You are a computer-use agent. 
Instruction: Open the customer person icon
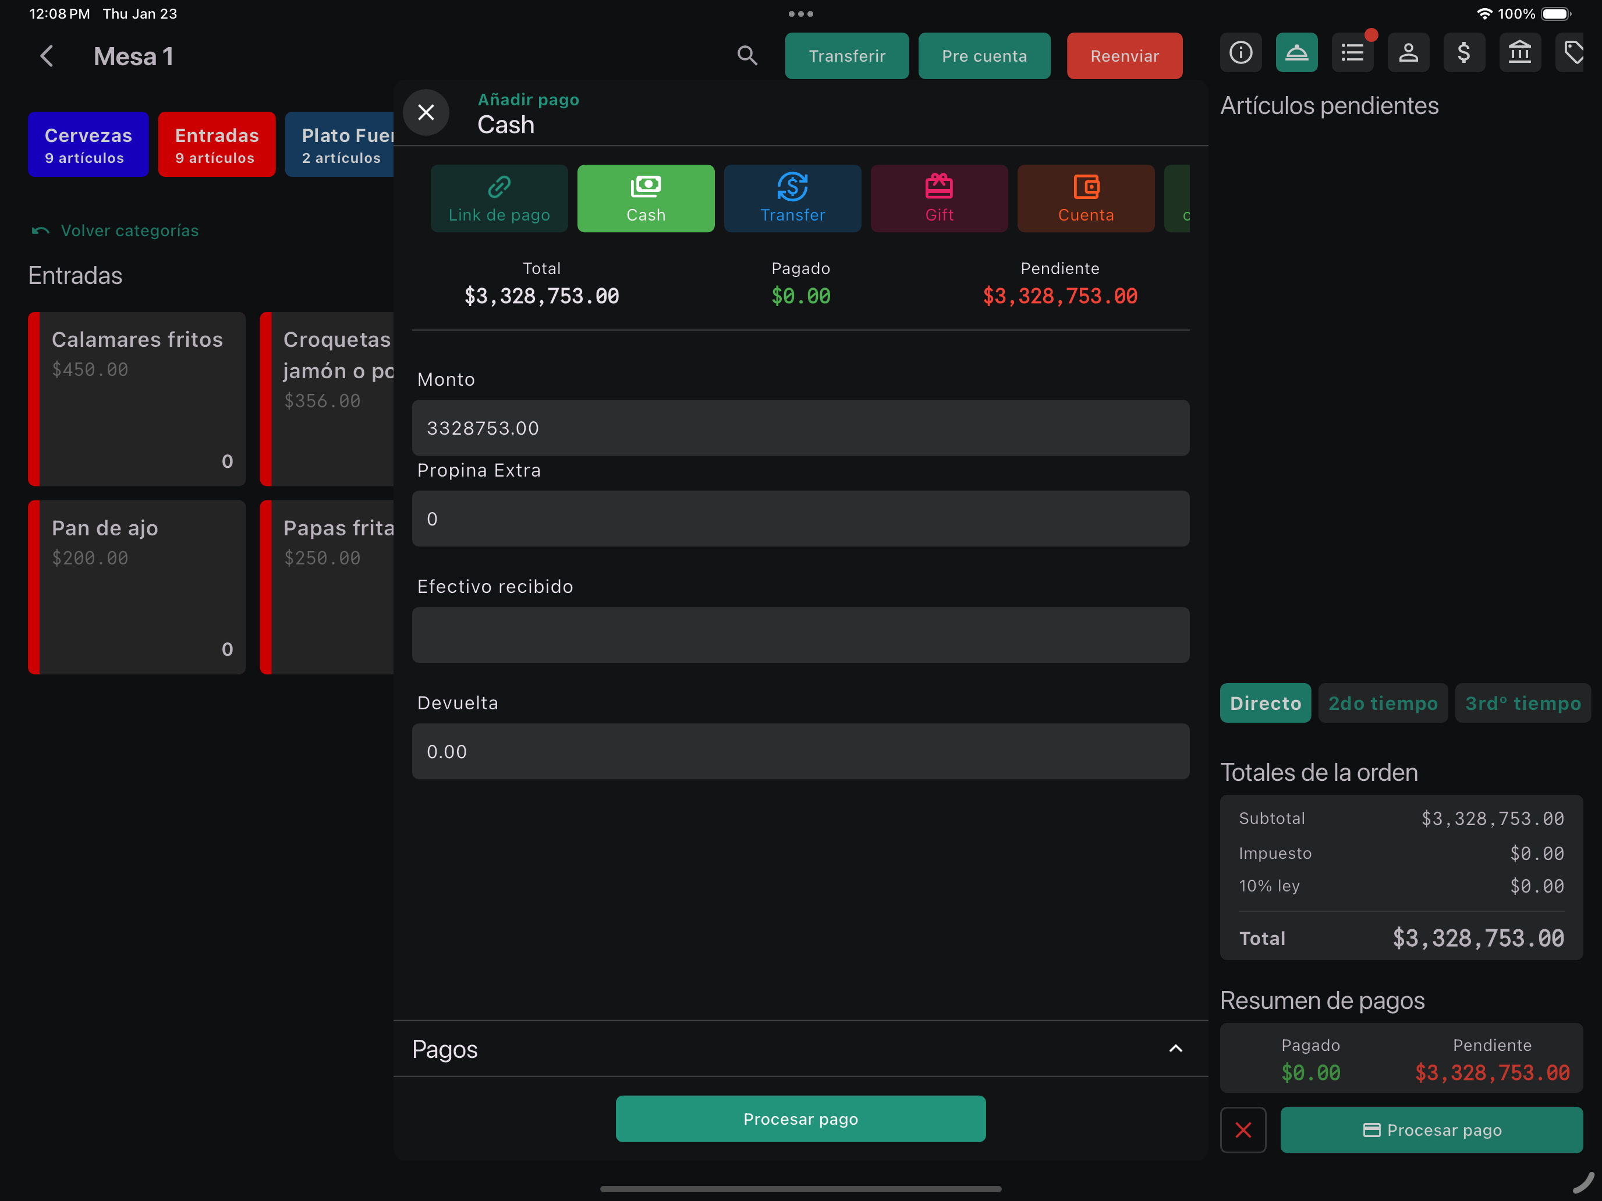tap(1408, 53)
